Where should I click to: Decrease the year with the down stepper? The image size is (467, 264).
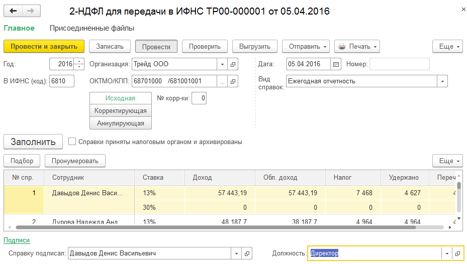79,67
